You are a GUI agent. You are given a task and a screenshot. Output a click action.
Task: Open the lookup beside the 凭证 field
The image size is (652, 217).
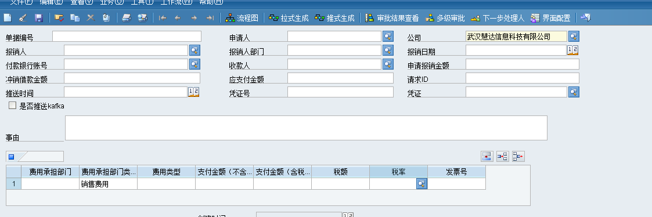(x=574, y=92)
